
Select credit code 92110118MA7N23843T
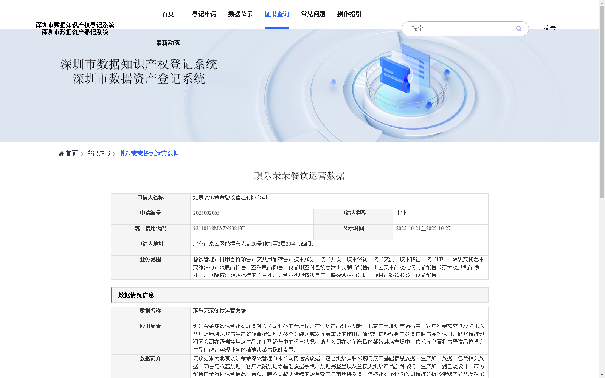click(x=219, y=228)
